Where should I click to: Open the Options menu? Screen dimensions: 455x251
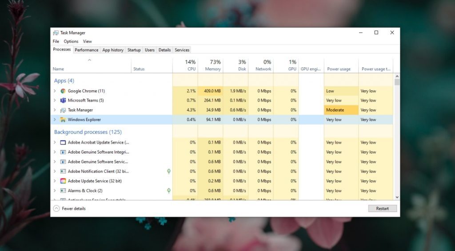click(x=71, y=41)
